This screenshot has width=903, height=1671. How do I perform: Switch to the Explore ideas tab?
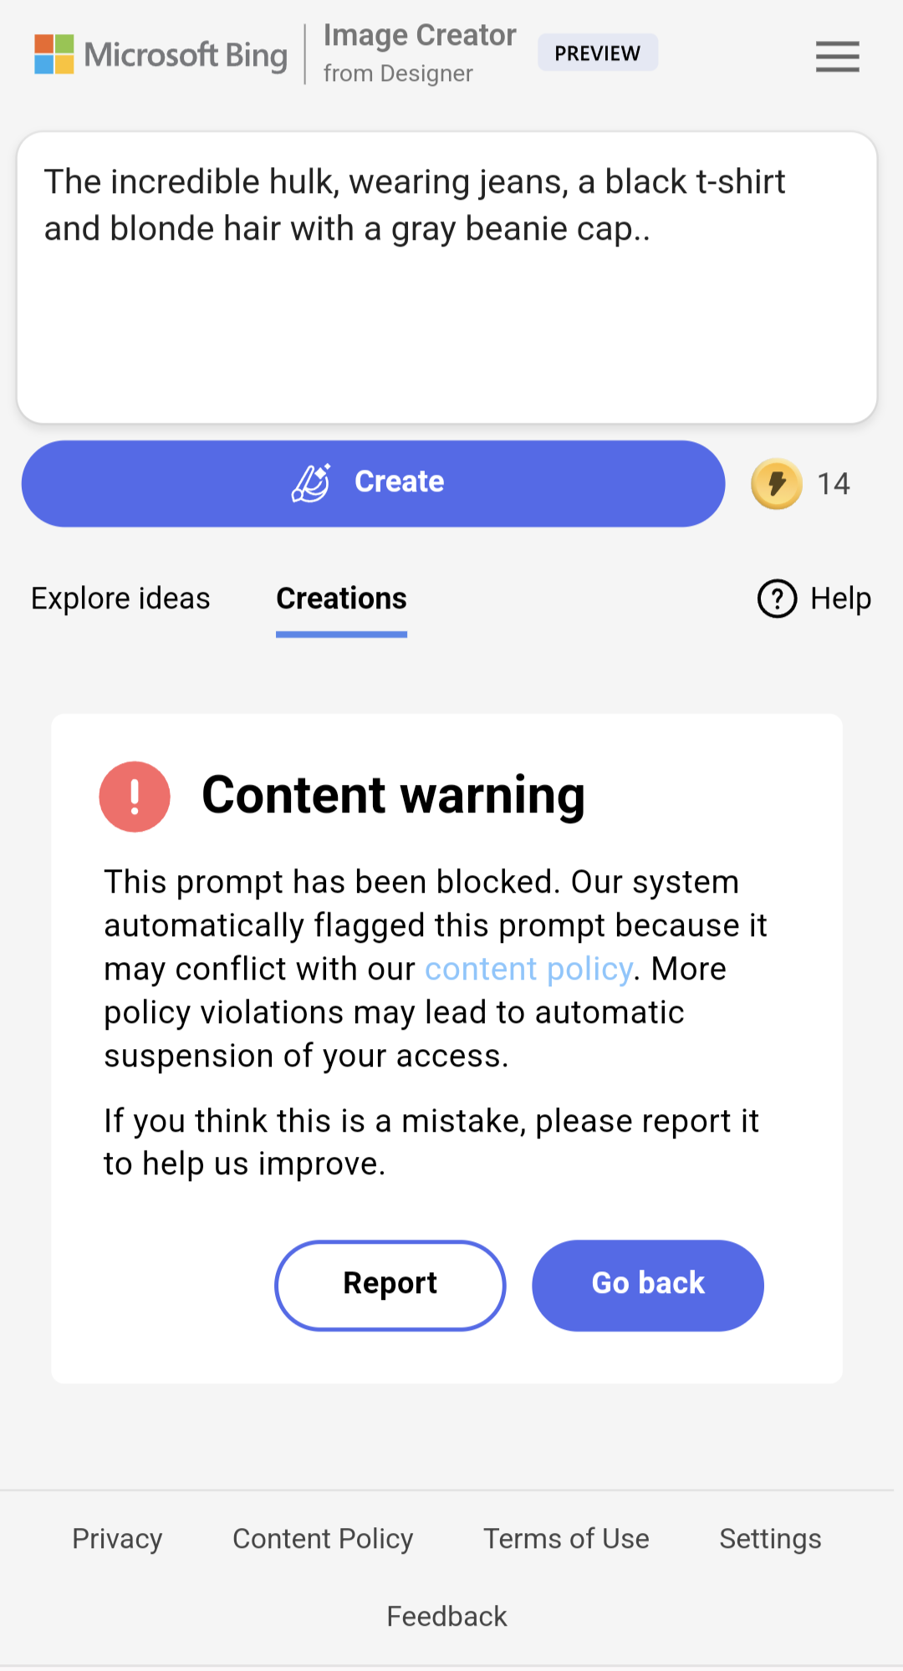coord(120,599)
